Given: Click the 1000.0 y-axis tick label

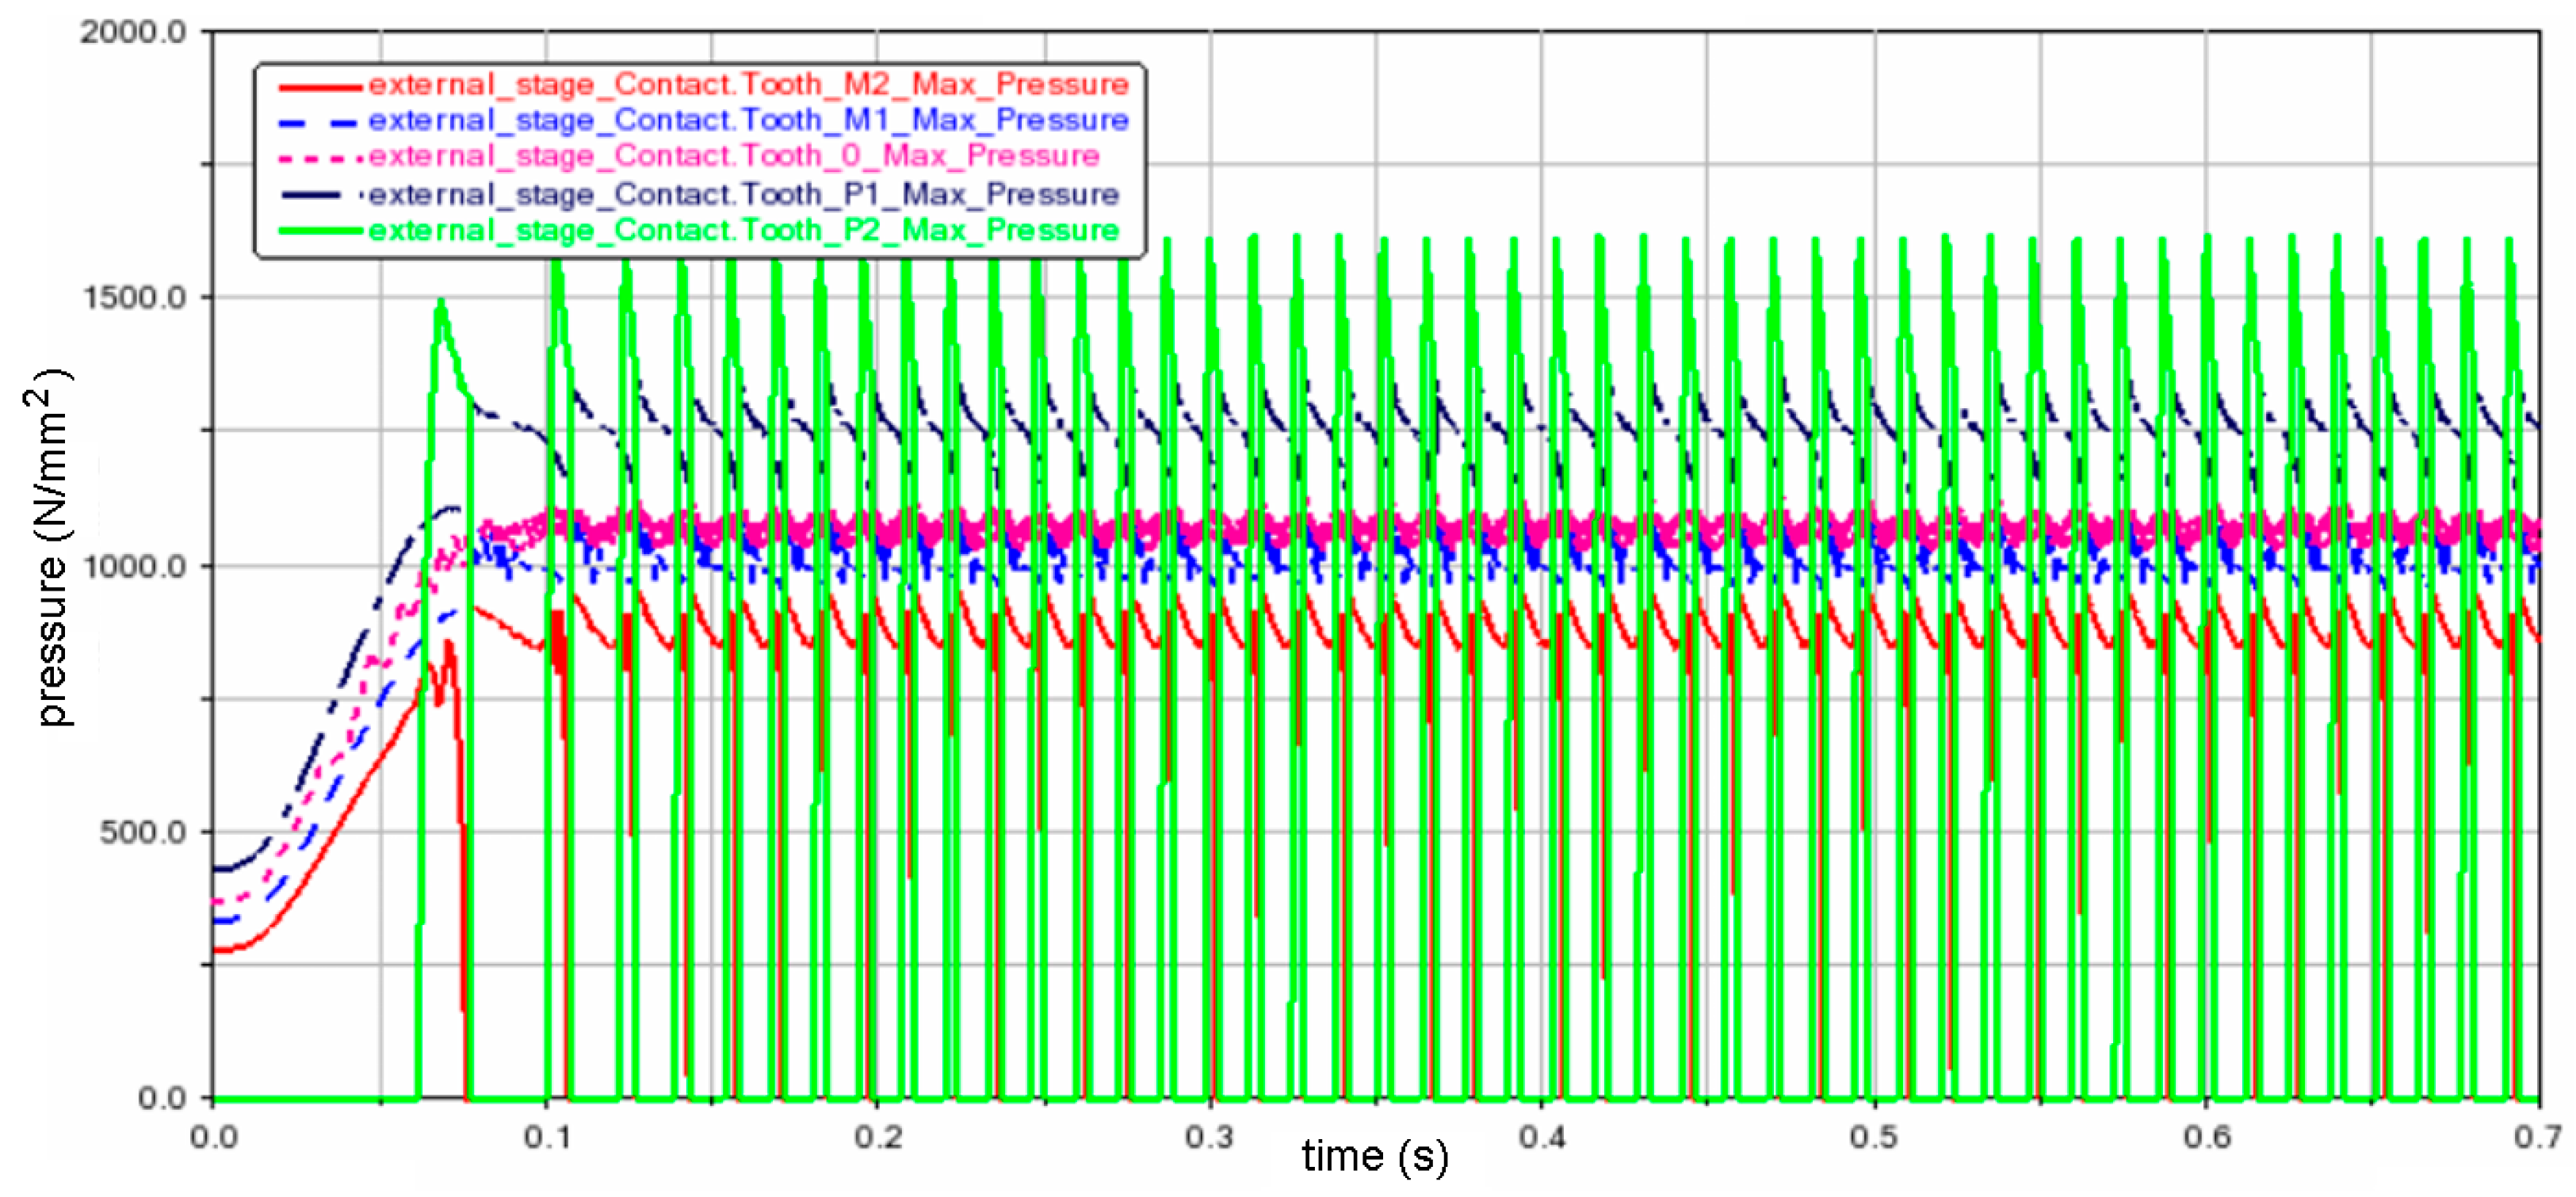Looking at the screenshot, I should point(133,566).
